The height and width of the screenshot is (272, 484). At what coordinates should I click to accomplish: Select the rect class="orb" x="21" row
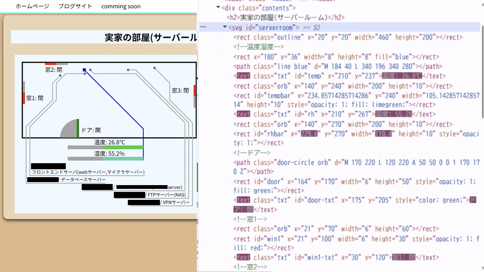336,229
